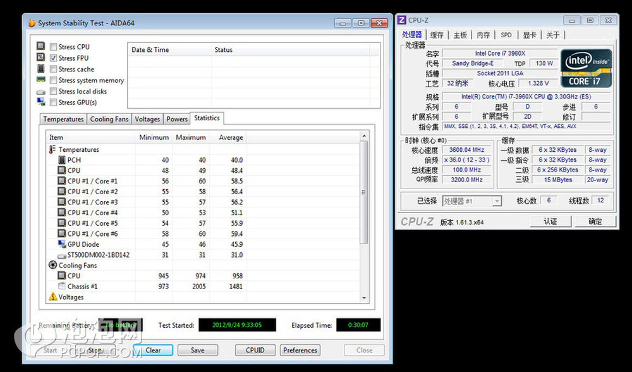Click the CPU #1 / Core #2 icon

click(62, 191)
